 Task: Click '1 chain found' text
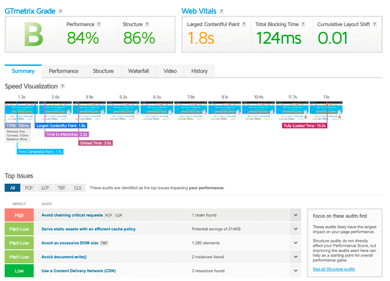click(204, 215)
